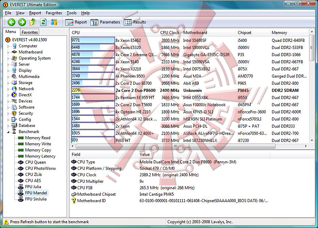Switch to the Menu tab

tap(11, 32)
